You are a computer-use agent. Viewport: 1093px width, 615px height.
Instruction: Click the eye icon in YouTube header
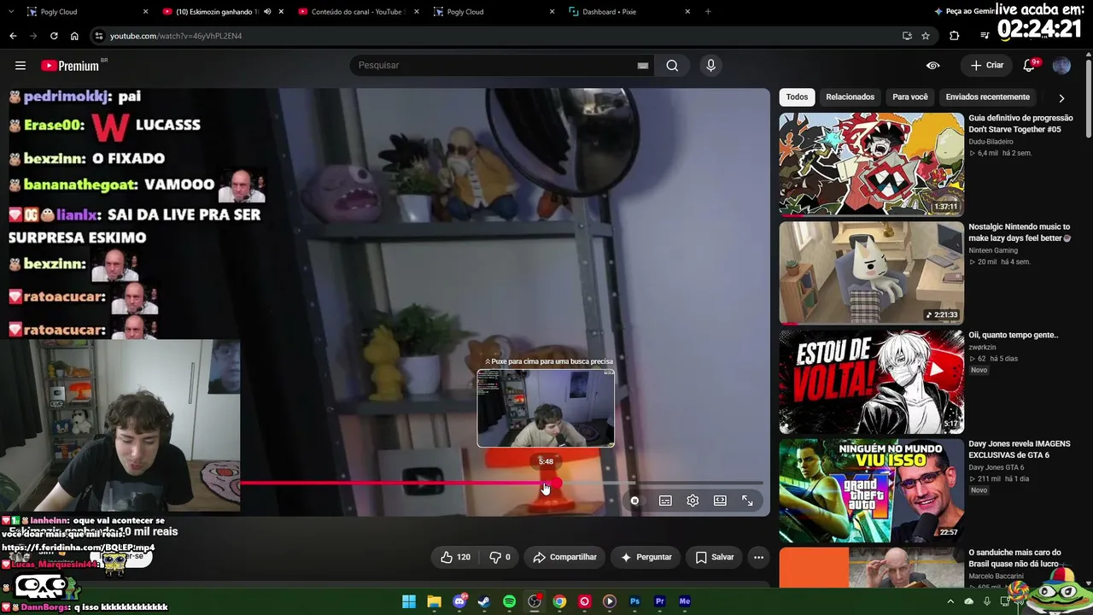point(933,66)
